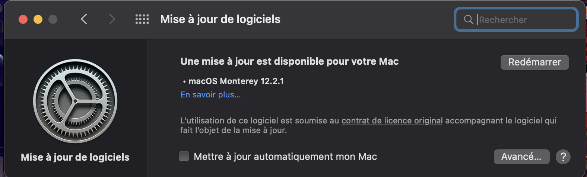Click the "Mettre à jour automatiquement mon Mac" label
This screenshot has width=587, height=177.
pyautogui.click(x=285, y=157)
